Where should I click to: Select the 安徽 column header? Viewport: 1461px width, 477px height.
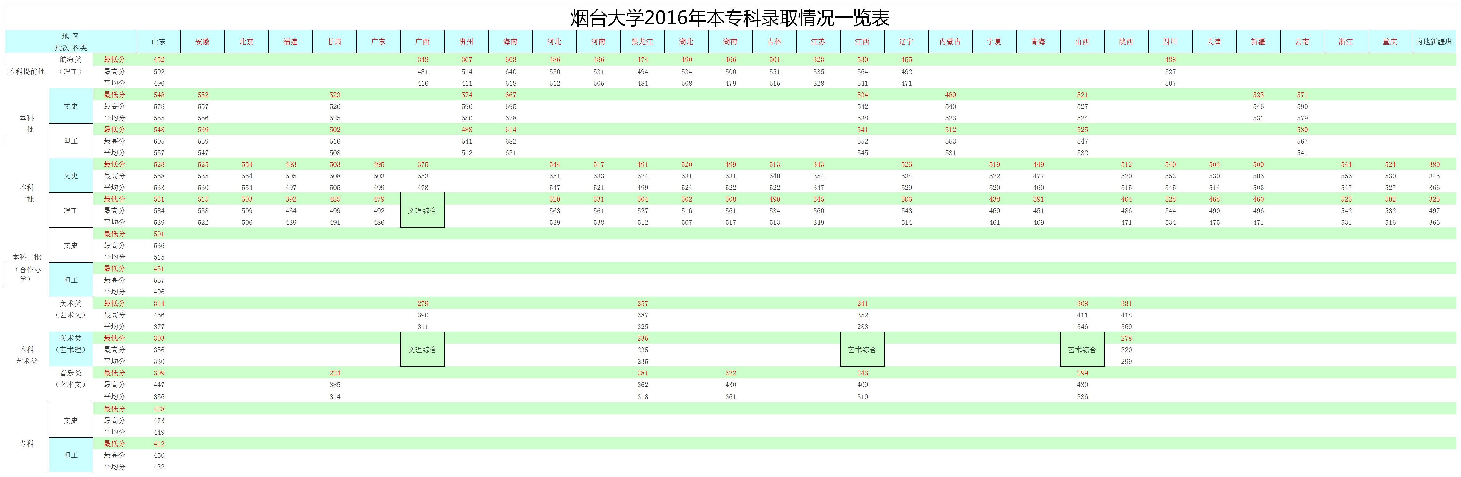202,42
